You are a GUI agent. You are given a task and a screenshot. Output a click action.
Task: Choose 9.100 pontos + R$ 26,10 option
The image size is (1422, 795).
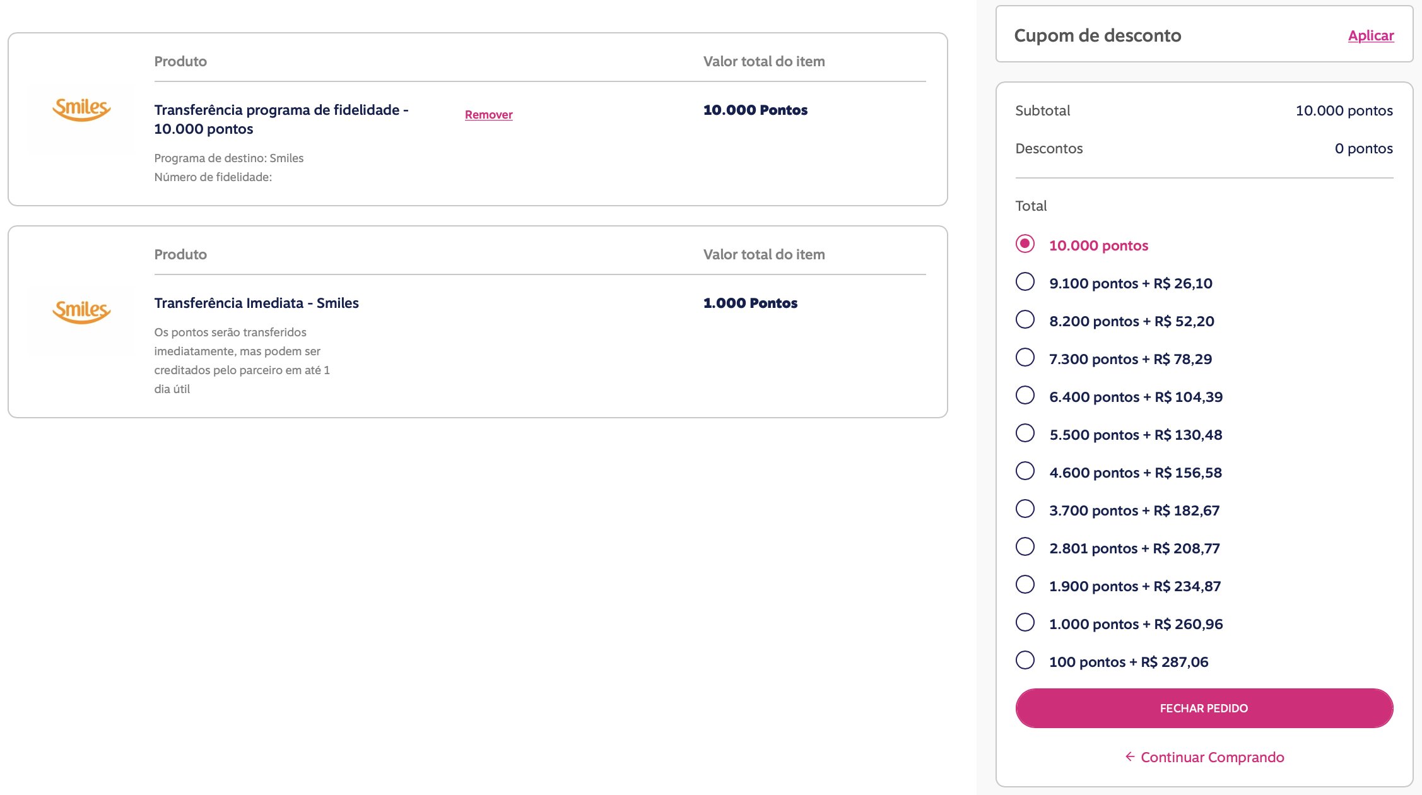[x=1025, y=282]
